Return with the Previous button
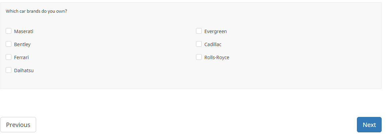The width and height of the screenshot is (386, 136). click(18, 125)
